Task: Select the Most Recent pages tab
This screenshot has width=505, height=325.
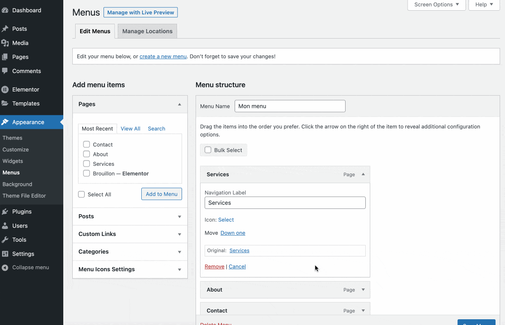Action: pos(97,128)
